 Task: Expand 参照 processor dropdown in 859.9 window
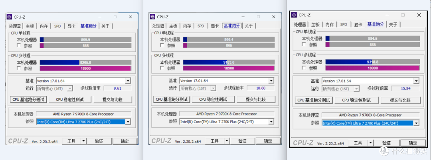coord(128,122)
